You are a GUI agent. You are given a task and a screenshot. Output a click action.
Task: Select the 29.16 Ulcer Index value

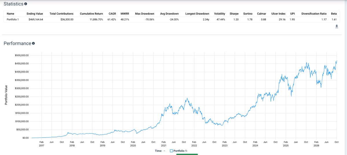(x=282, y=19)
